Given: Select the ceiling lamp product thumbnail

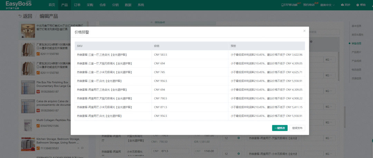Looking at the screenshot, I should point(28,31).
